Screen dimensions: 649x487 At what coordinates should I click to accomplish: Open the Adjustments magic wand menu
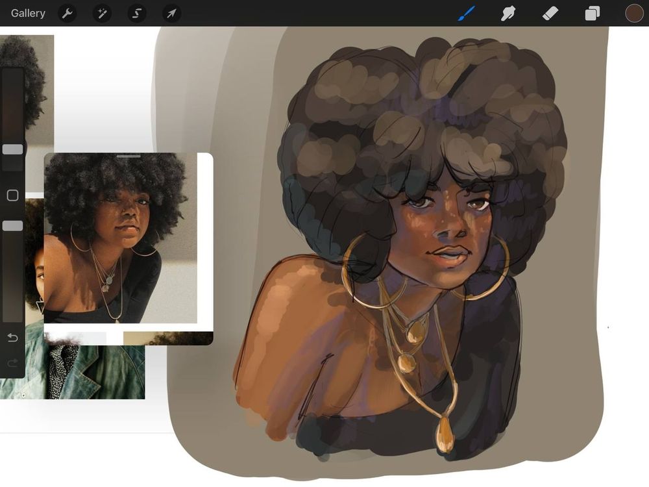coord(102,14)
